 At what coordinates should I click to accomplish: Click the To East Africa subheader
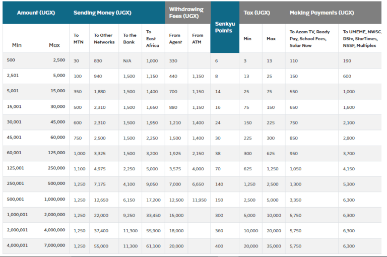point(152,38)
